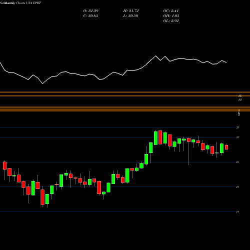This screenshot has height=250, width=250.
Task: Select the OL: 2.92 reading
Action: point(171,21)
